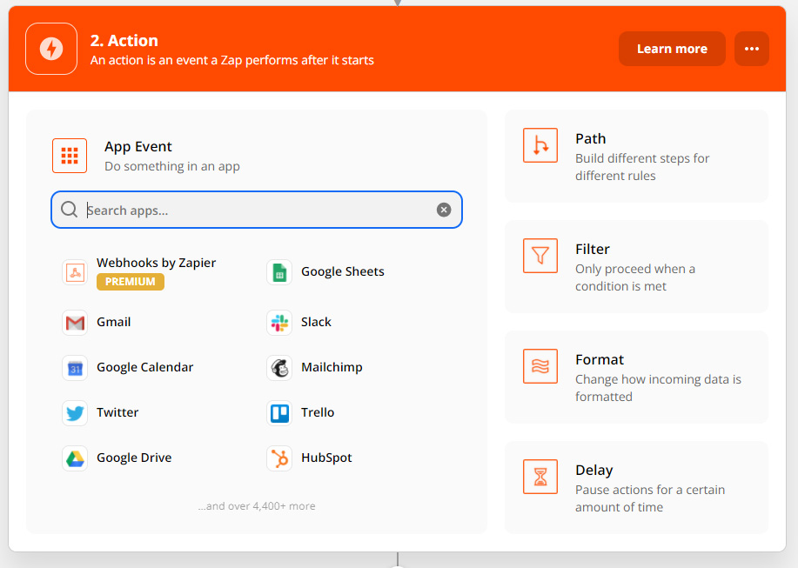Click "Build different steps for different rules" description
The height and width of the screenshot is (568, 798).
[x=642, y=167]
